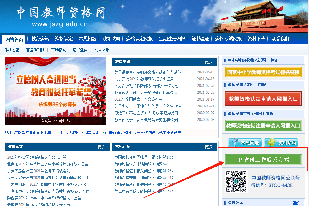This screenshot has height=206, width=309.
Task: Open the 滚动新闻 link
Action: (x=59, y=50)
